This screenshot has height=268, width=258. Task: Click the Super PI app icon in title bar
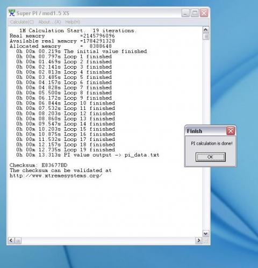point(12,13)
